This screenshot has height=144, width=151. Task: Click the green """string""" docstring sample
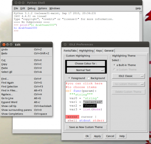(x=81, y=94)
